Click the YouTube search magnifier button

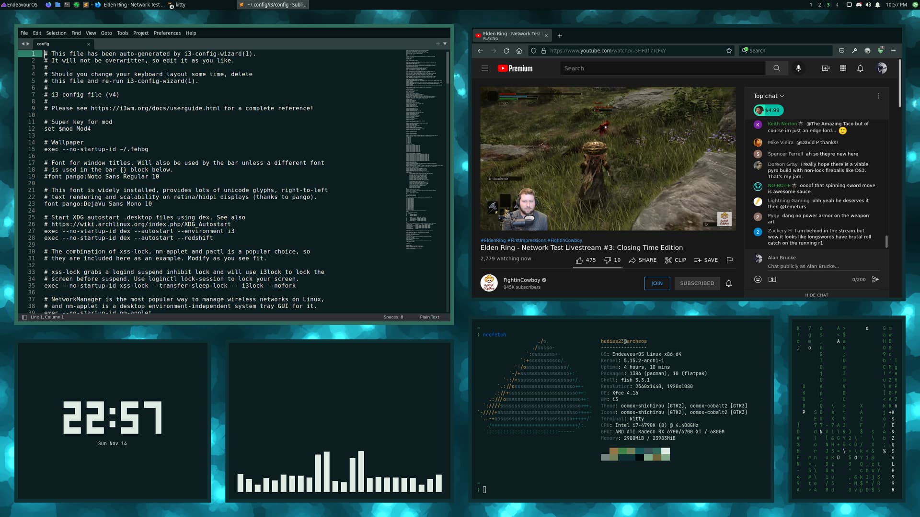[x=777, y=68]
